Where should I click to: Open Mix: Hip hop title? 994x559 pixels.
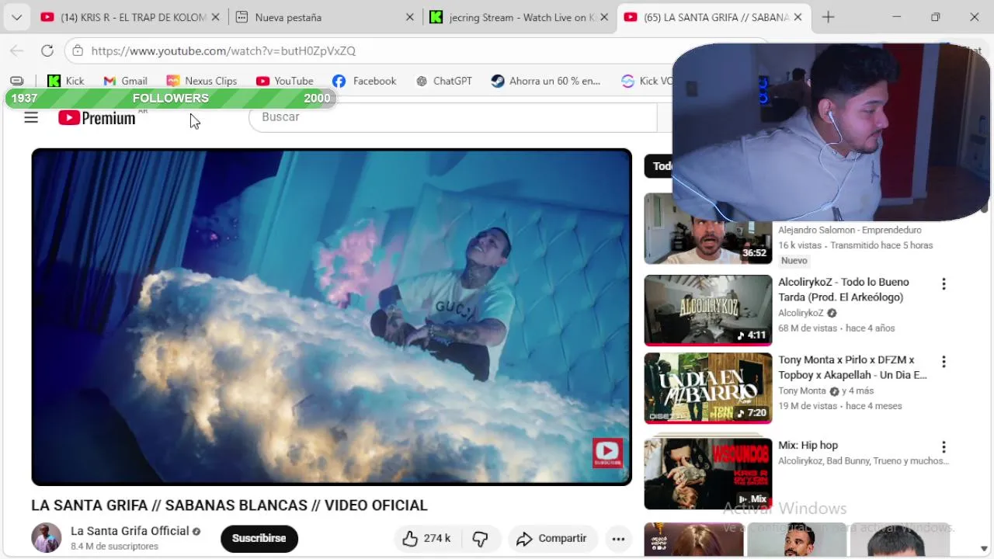click(x=808, y=446)
